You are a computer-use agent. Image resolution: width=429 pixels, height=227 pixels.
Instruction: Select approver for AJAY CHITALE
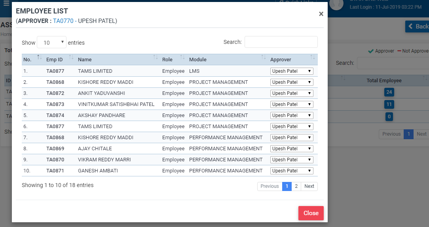(x=292, y=149)
